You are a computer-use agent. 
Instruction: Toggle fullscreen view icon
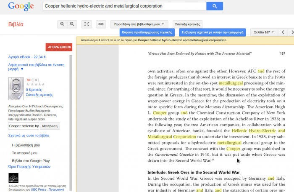point(87,24)
